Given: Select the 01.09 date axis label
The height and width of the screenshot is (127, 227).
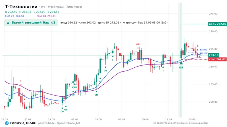Looking at the screenshot, I should tap(75, 119).
